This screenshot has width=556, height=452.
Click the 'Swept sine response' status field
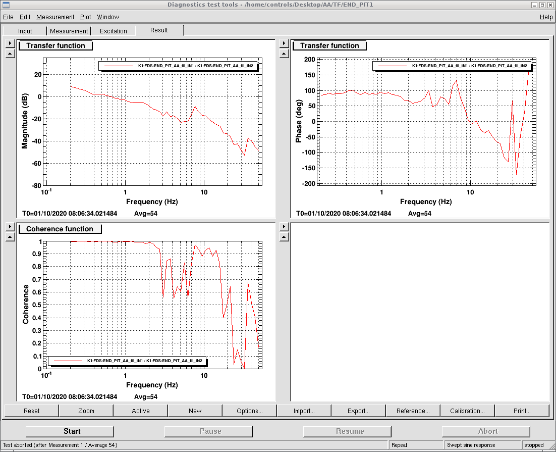[x=483, y=445]
